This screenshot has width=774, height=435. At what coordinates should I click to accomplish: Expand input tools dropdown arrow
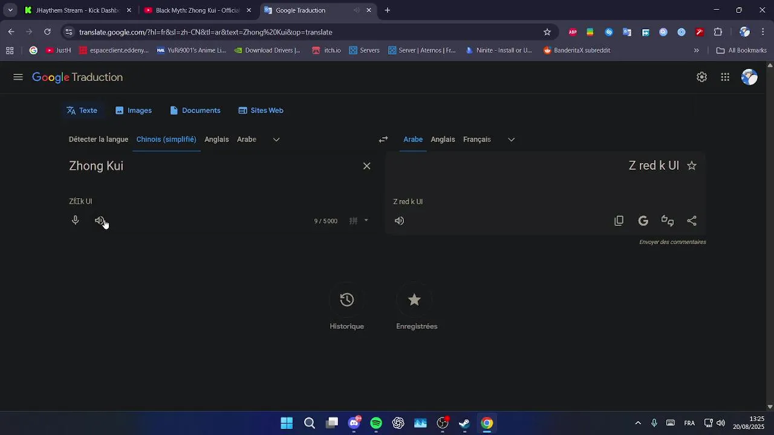click(366, 221)
